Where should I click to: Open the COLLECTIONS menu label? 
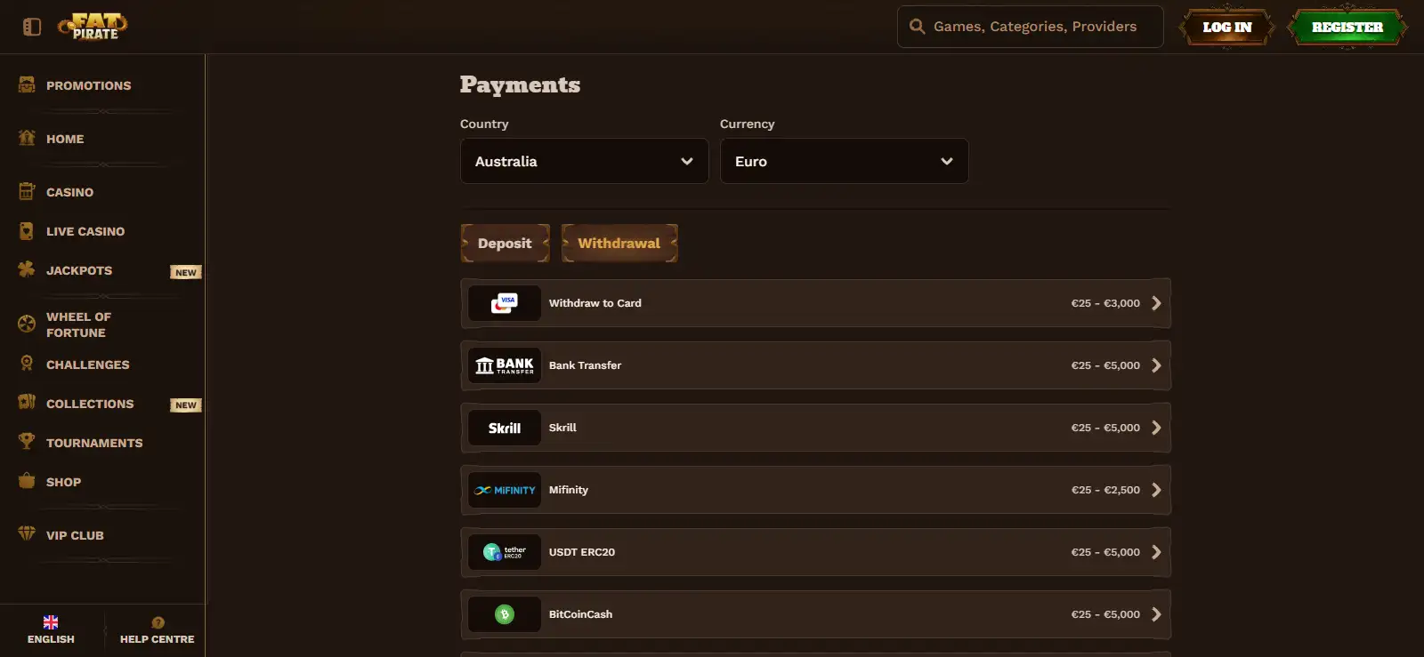90,404
